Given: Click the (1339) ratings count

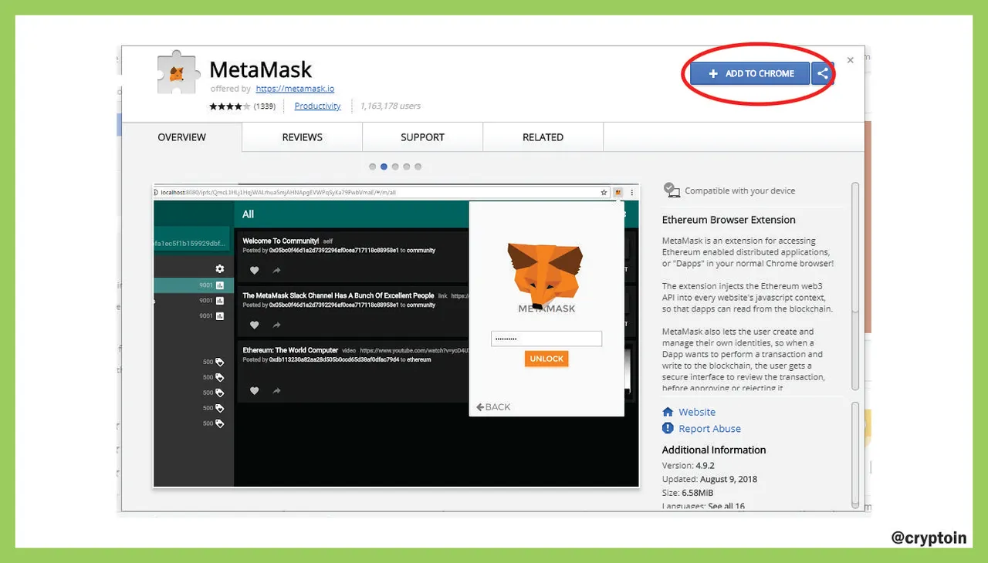Looking at the screenshot, I should coord(265,106).
